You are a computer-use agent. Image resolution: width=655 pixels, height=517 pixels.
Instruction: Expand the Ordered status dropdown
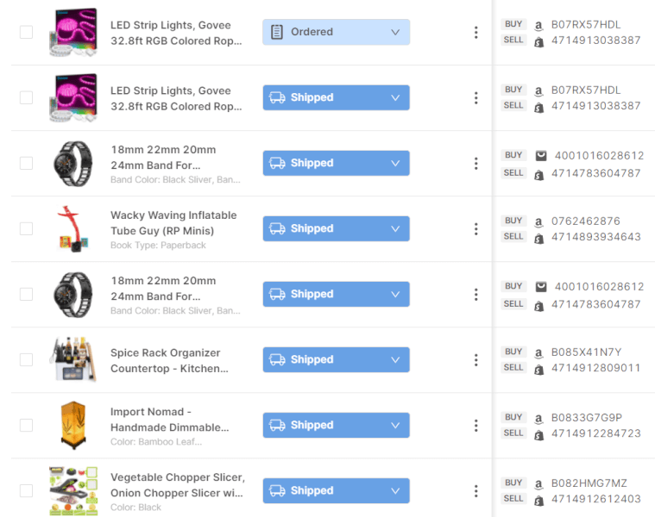click(x=336, y=32)
